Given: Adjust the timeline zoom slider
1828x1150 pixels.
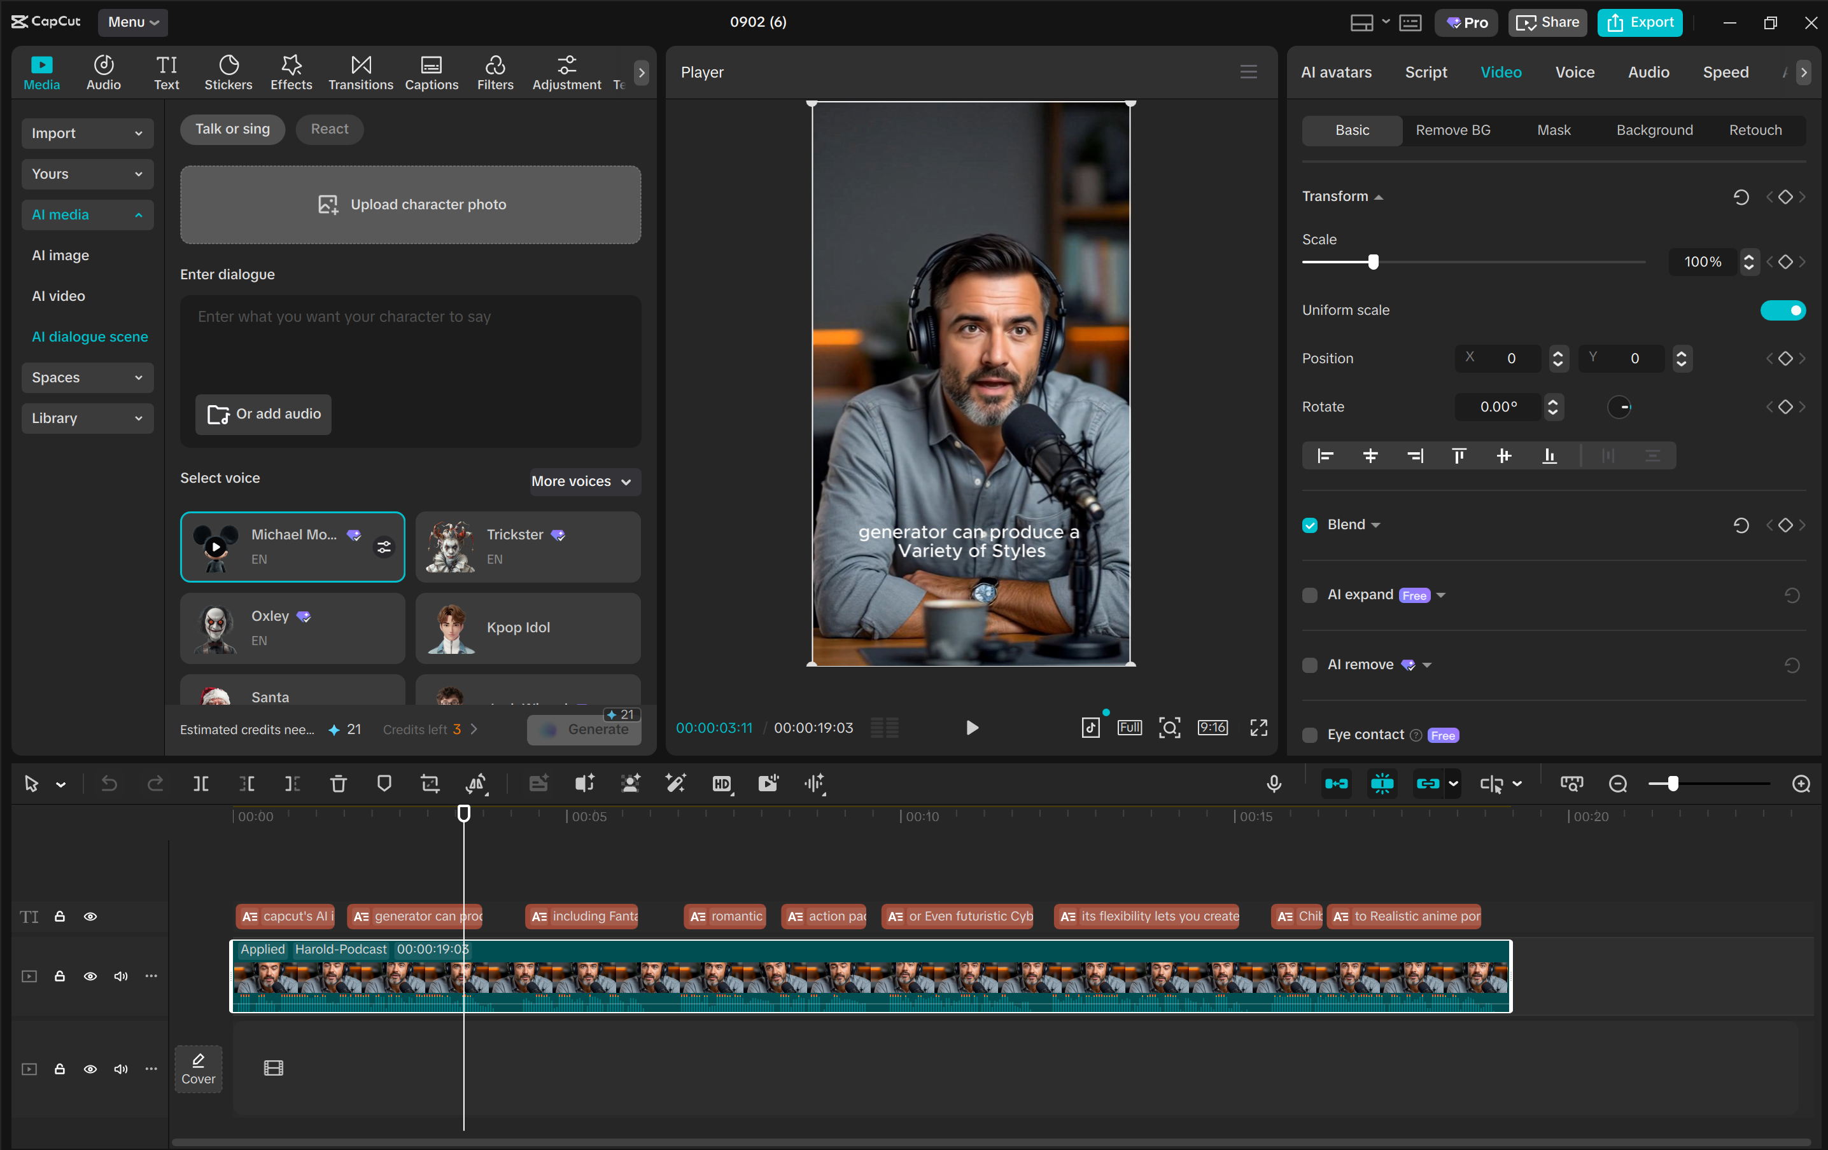Looking at the screenshot, I should pos(1673,784).
